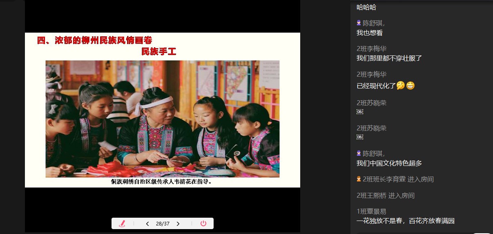Click the orange avatar beside 2班班长李育霖
This screenshot has height=234, width=493.
pos(359,179)
